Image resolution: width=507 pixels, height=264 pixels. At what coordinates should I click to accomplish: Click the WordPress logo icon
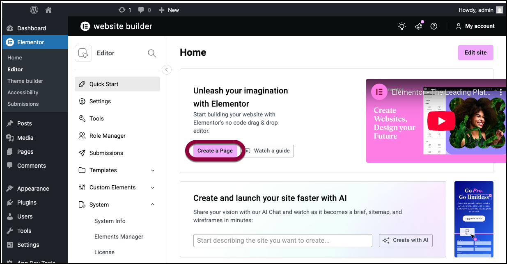[x=34, y=10]
